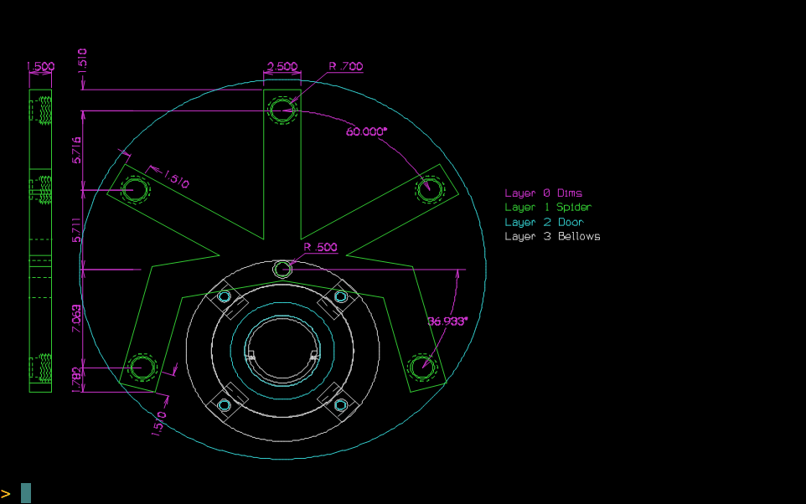Toggle visibility of the Bellows layer
This screenshot has height=504, width=806.
pos(551,236)
